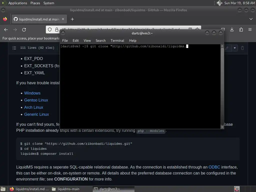
Task: Click the volume speaker icon
Action: tap(219, 3)
